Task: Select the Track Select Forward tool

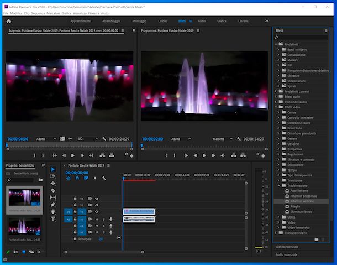Action: pos(53,176)
